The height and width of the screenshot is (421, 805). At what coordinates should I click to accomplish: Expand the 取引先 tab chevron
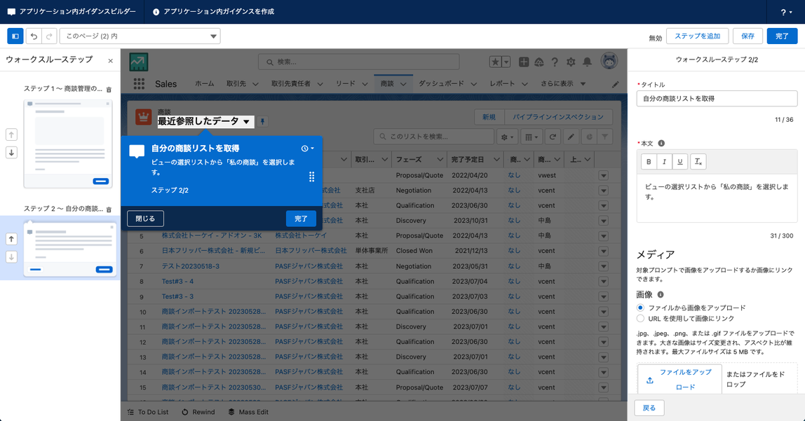click(256, 84)
